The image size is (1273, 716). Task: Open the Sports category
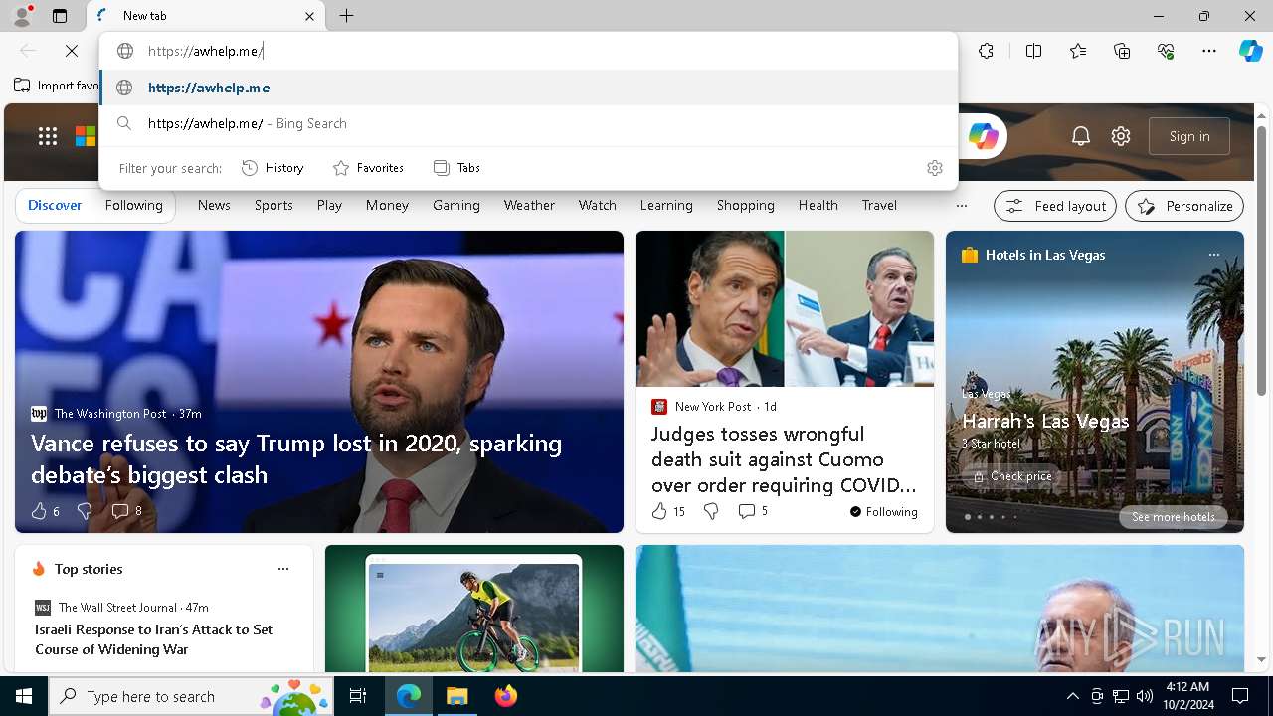point(273,205)
